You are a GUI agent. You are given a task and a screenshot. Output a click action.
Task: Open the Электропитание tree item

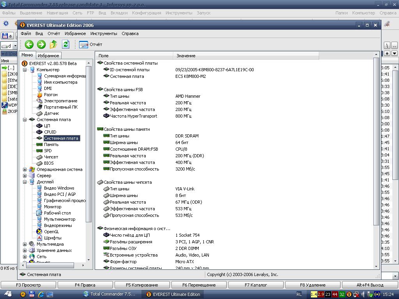(x=60, y=101)
